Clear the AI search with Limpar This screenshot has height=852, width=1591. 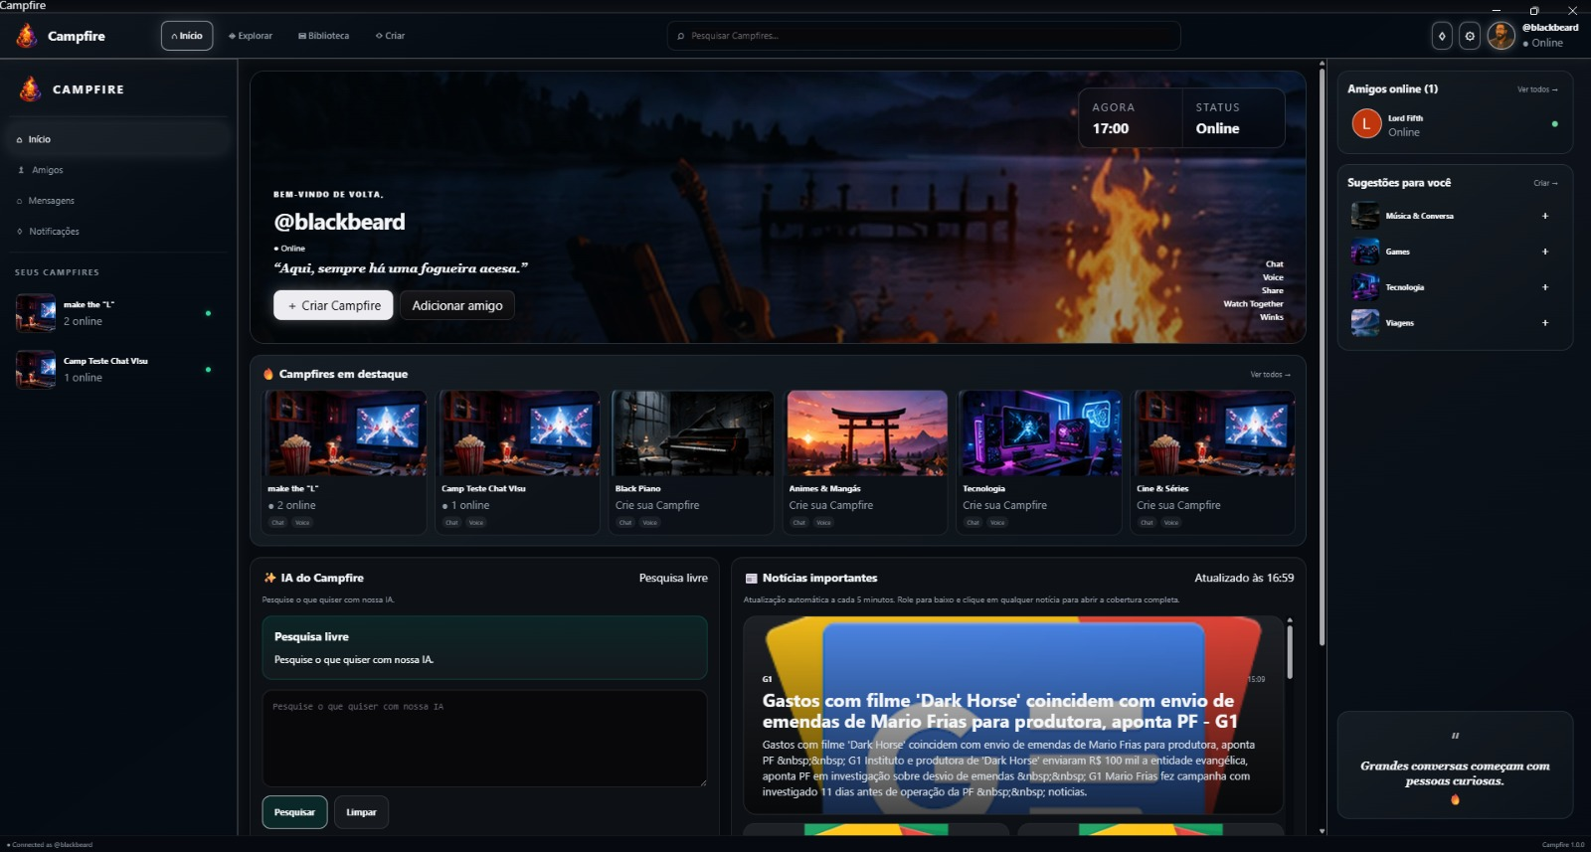coord(361,812)
